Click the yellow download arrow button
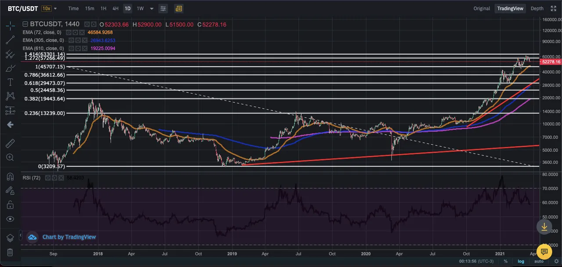562x267 pixels. 544,226
